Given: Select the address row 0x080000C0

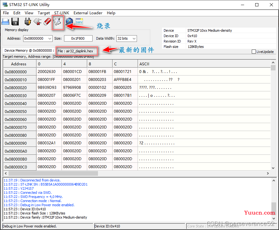Looking at the screenshot, I should [20, 167].
